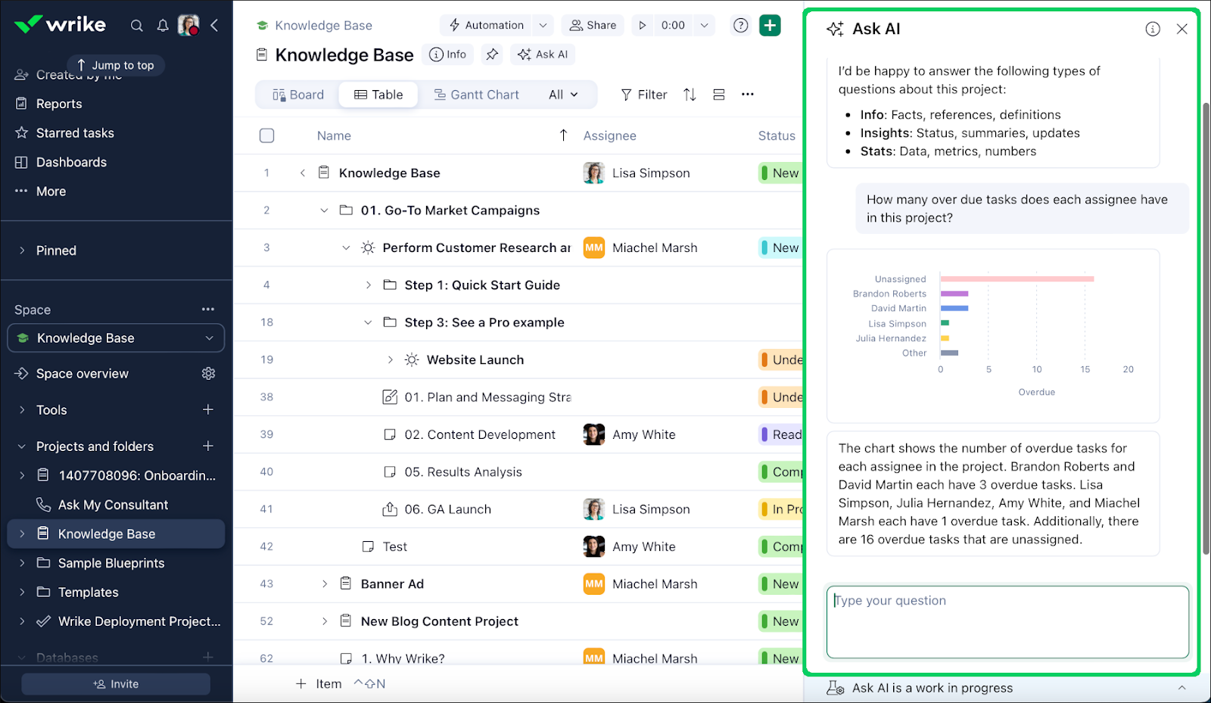The width and height of the screenshot is (1211, 703).
Task: Open Wrike Deployment Project in sidebar
Action: 139,621
